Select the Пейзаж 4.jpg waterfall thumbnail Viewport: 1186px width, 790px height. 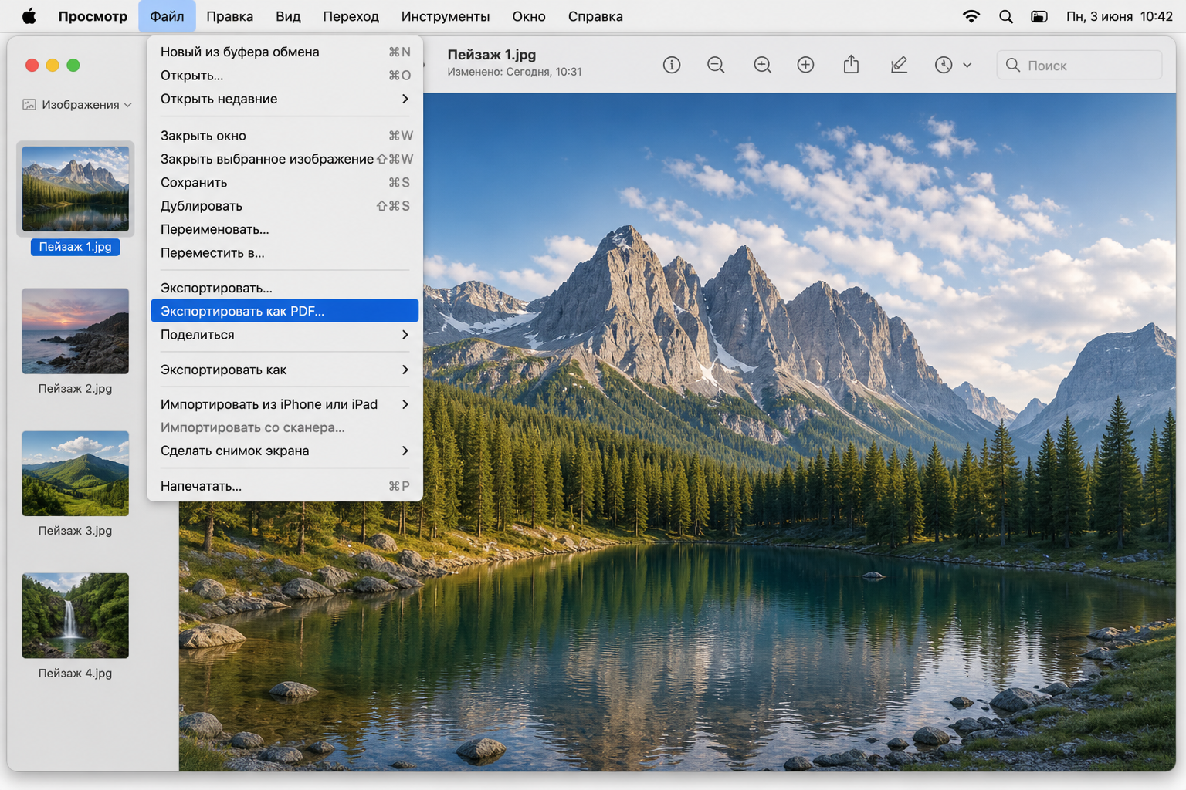point(76,616)
